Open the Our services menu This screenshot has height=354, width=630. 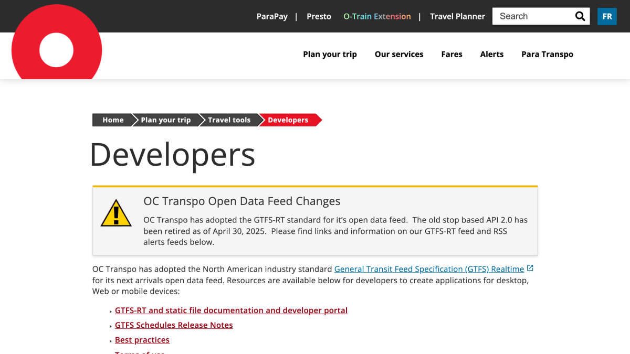399,54
